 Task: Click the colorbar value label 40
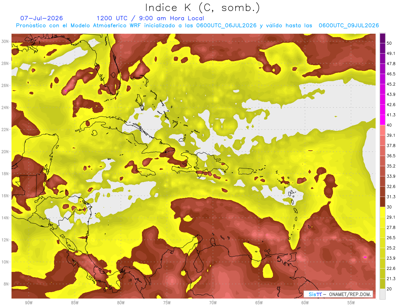point(390,125)
